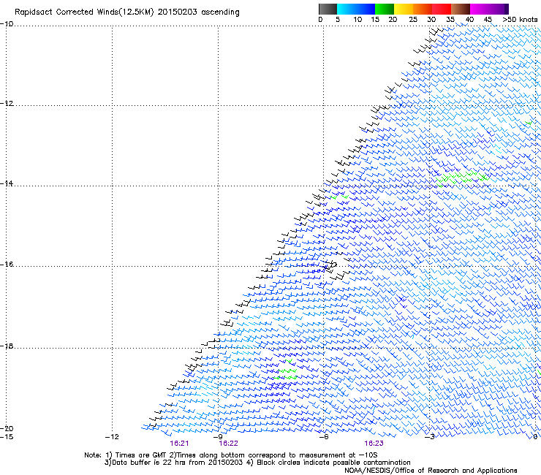541x475 pixels.
Task: Click the gray 0–5 knots color bar segment
Action: 328,9
